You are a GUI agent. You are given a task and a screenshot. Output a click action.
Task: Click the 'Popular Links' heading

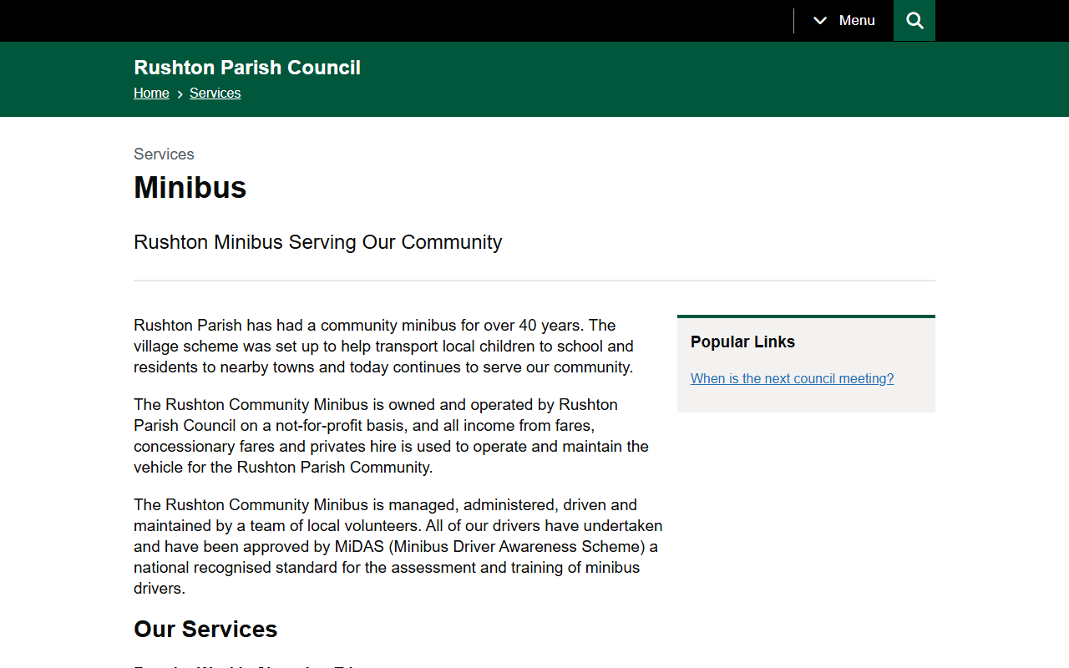[742, 342]
